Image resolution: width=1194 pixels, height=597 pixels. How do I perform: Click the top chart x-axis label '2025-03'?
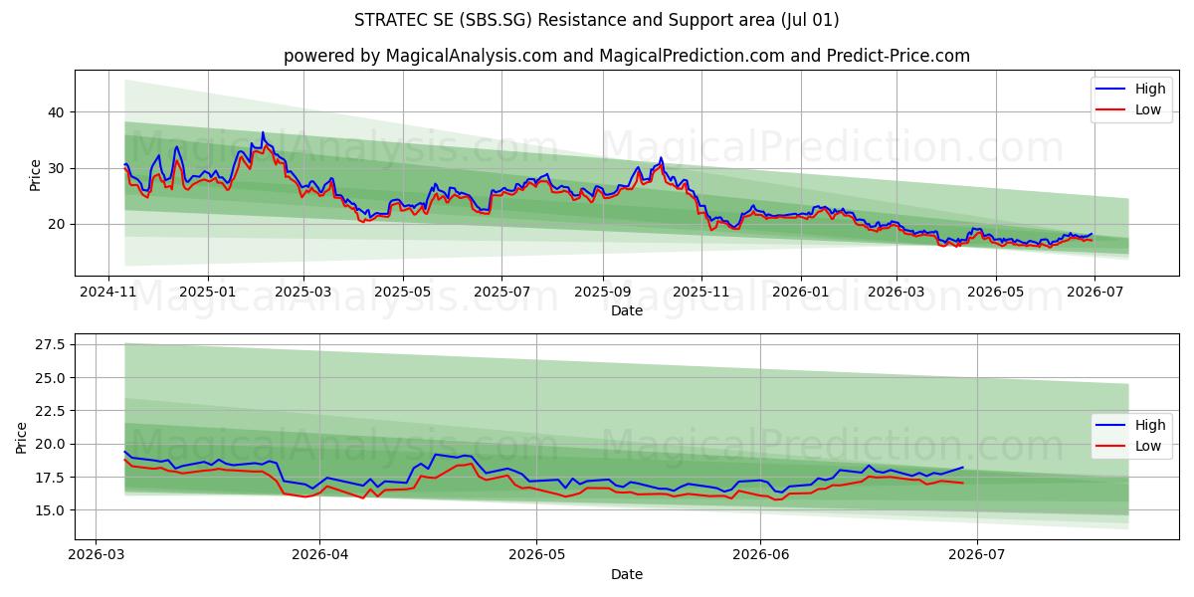click(x=303, y=292)
